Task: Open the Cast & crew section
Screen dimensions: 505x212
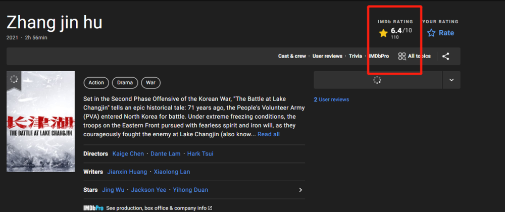Action: 292,56
